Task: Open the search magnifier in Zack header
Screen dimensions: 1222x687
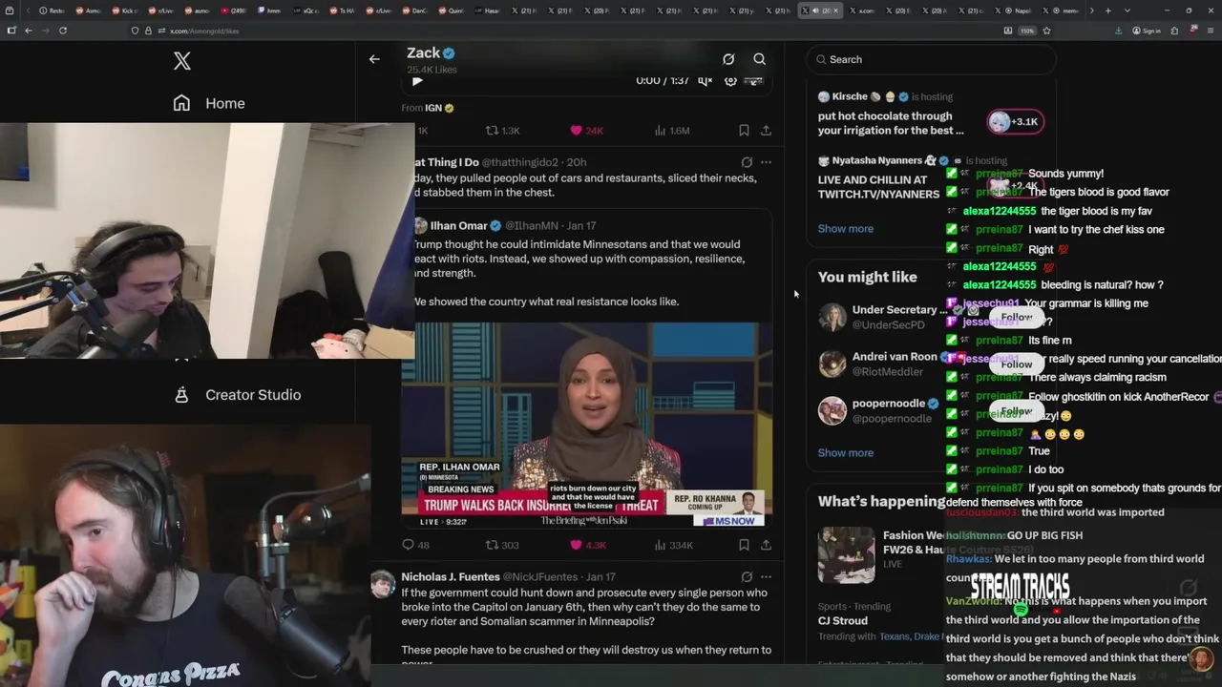Action: point(760,59)
